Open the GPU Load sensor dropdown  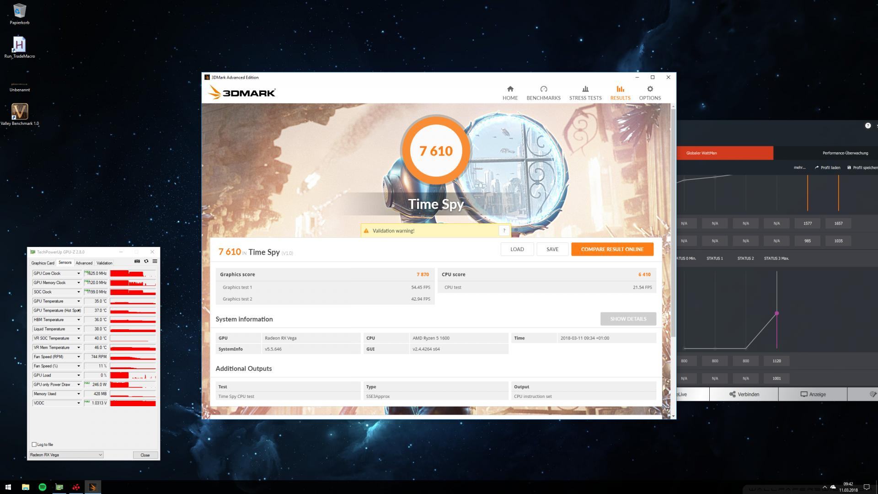click(x=78, y=375)
